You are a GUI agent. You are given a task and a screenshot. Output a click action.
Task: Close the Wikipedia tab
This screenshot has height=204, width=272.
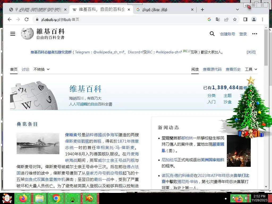point(129,10)
